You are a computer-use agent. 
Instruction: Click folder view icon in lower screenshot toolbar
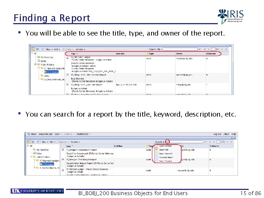tap(29, 142)
